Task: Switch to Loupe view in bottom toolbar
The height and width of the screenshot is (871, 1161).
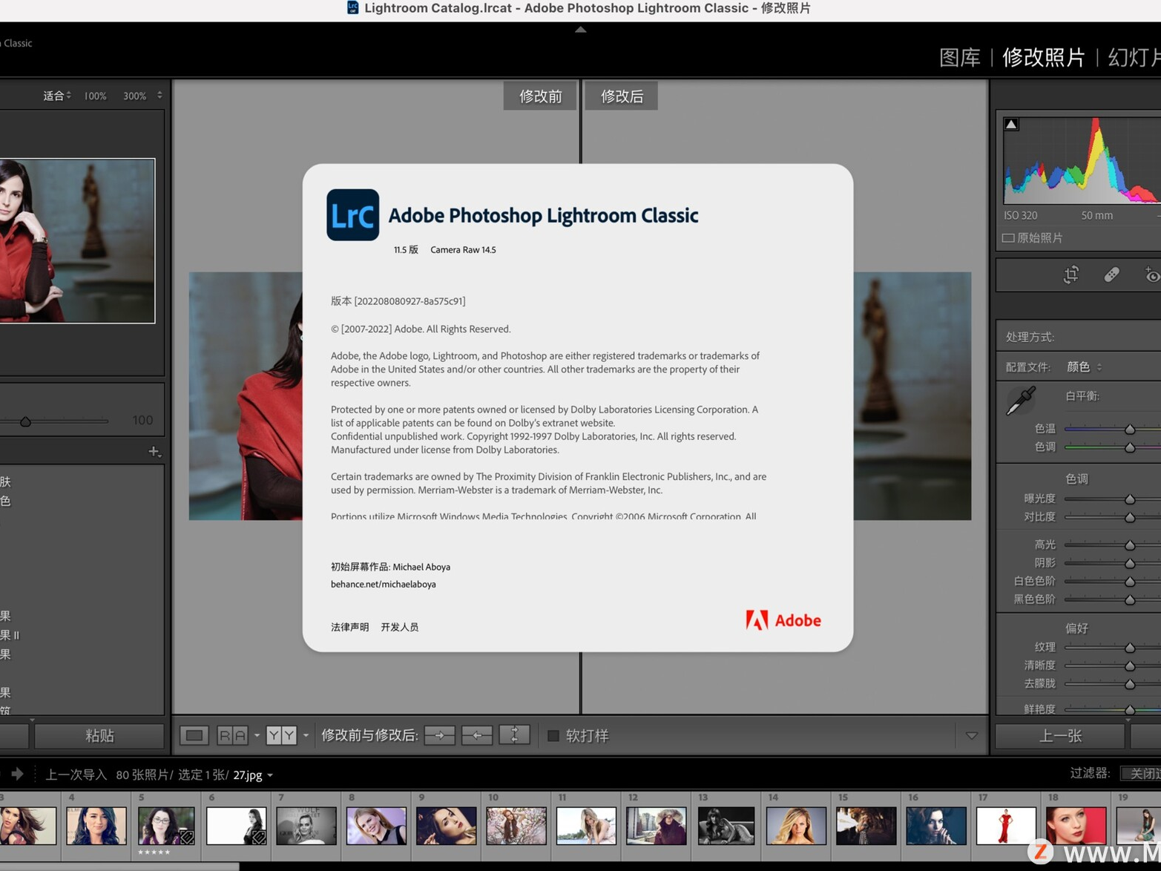Action: pyautogui.click(x=194, y=734)
